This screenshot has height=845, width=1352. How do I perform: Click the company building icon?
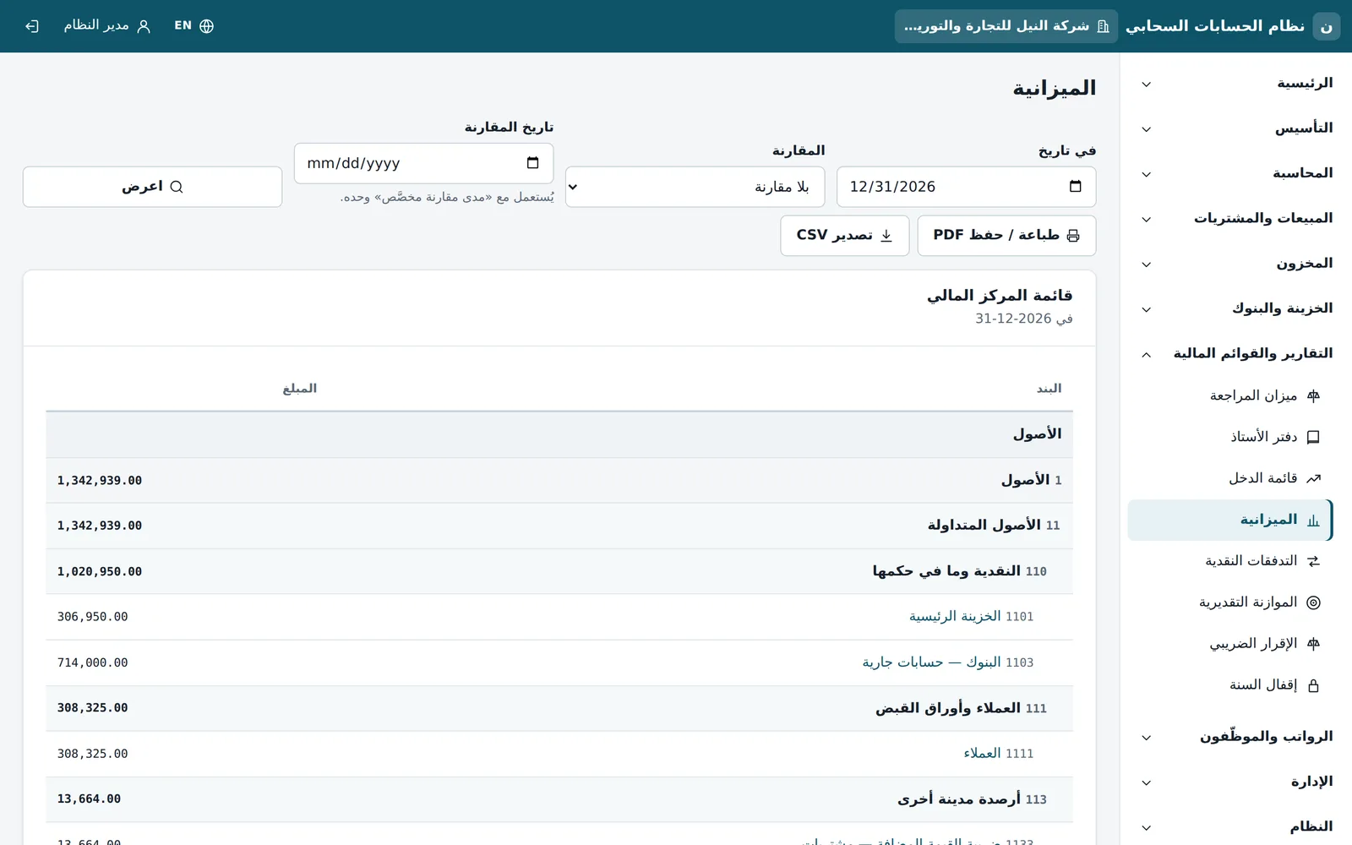1103,26
